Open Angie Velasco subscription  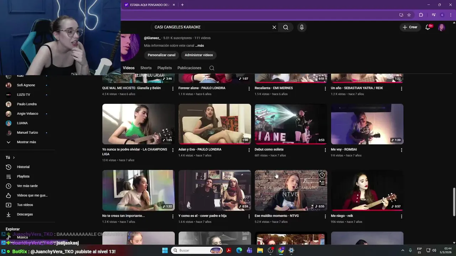27,114
